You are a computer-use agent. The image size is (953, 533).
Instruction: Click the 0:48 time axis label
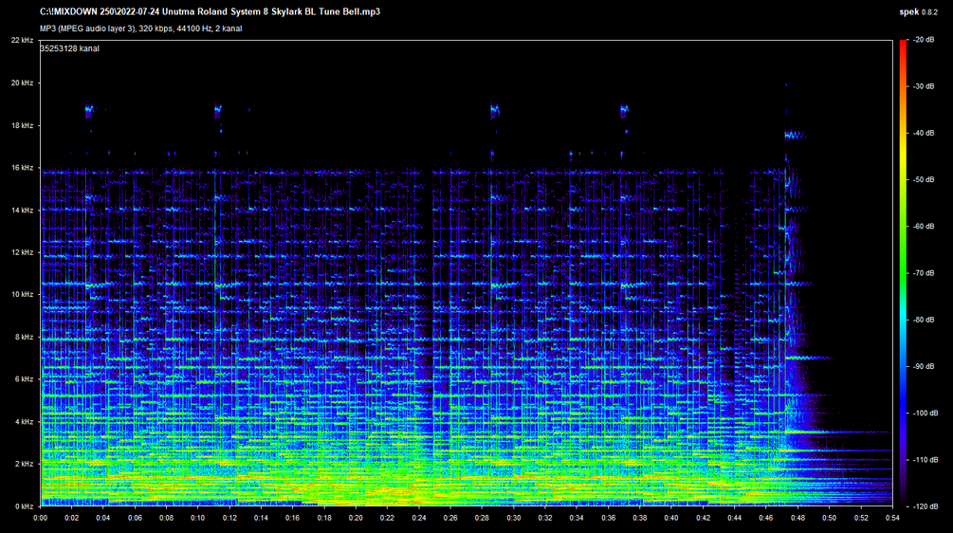click(x=798, y=518)
